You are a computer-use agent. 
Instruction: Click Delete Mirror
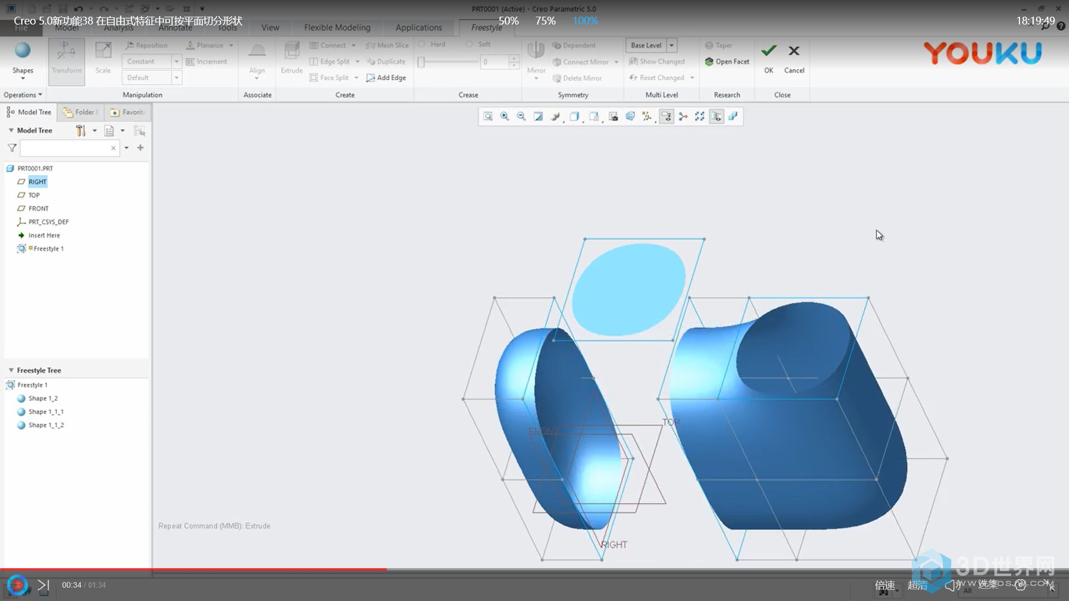coord(577,78)
